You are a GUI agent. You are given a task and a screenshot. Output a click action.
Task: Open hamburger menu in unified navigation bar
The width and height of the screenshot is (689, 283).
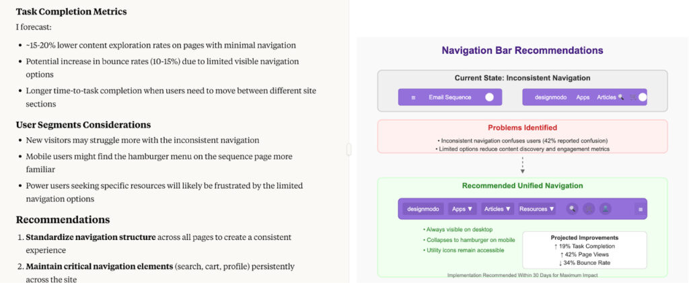[640, 209]
